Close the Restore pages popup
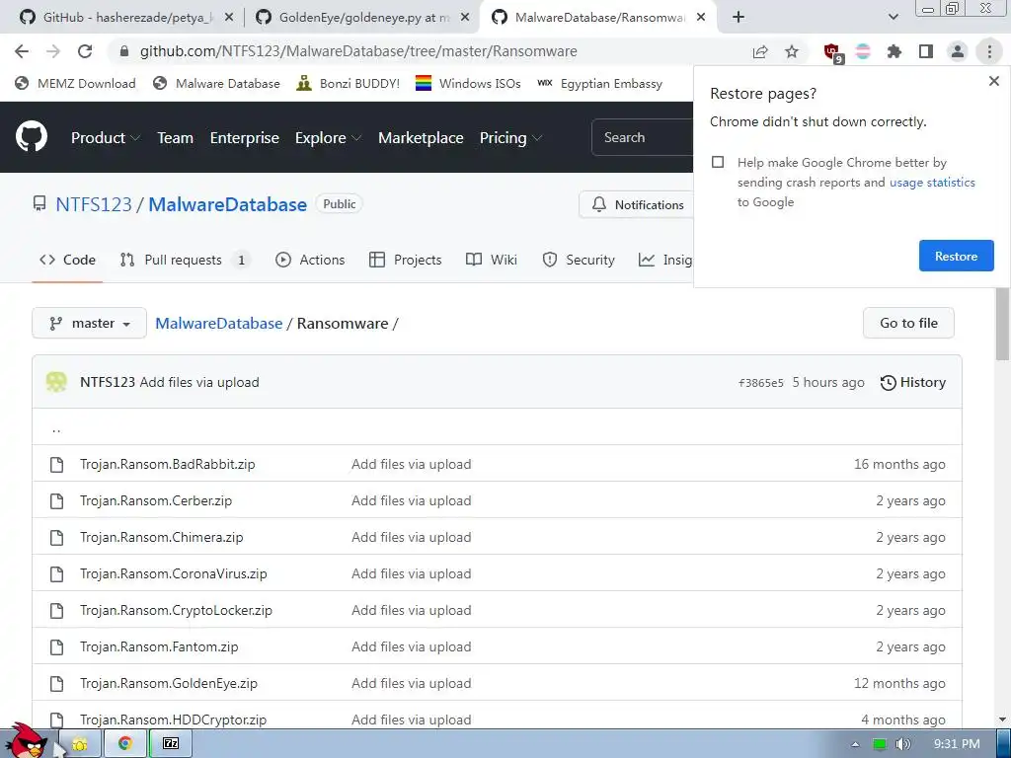This screenshot has width=1011, height=758. [x=993, y=81]
